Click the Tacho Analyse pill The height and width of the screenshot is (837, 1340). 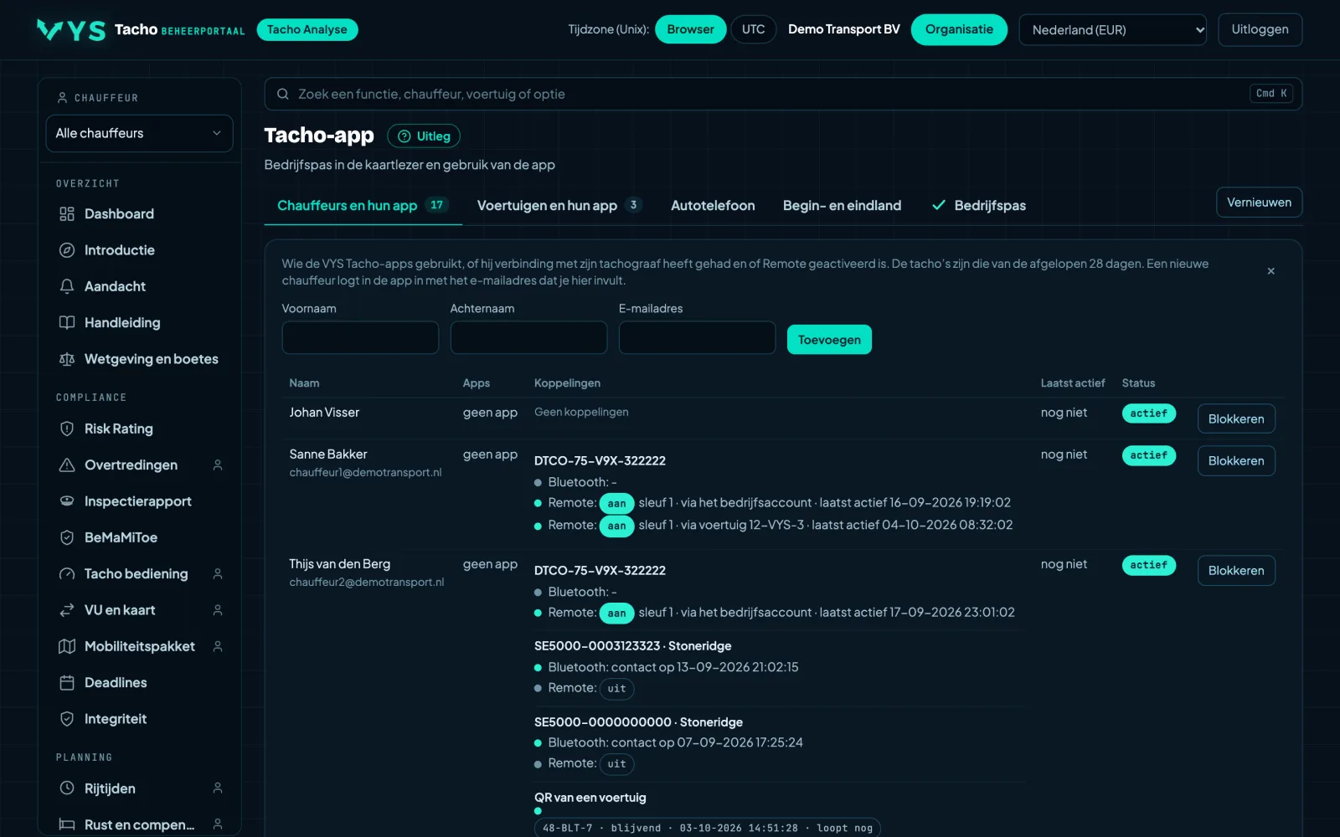[307, 30]
